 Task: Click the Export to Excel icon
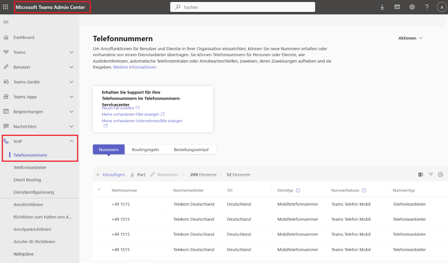coord(421,175)
